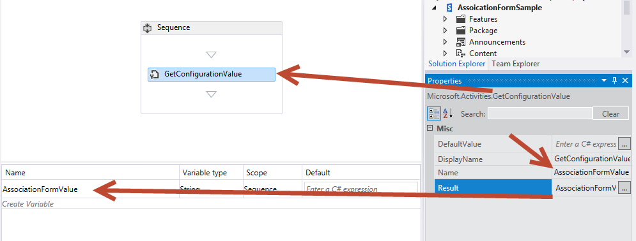Click the AssoicationFormSample project icon

pos(449,7)
